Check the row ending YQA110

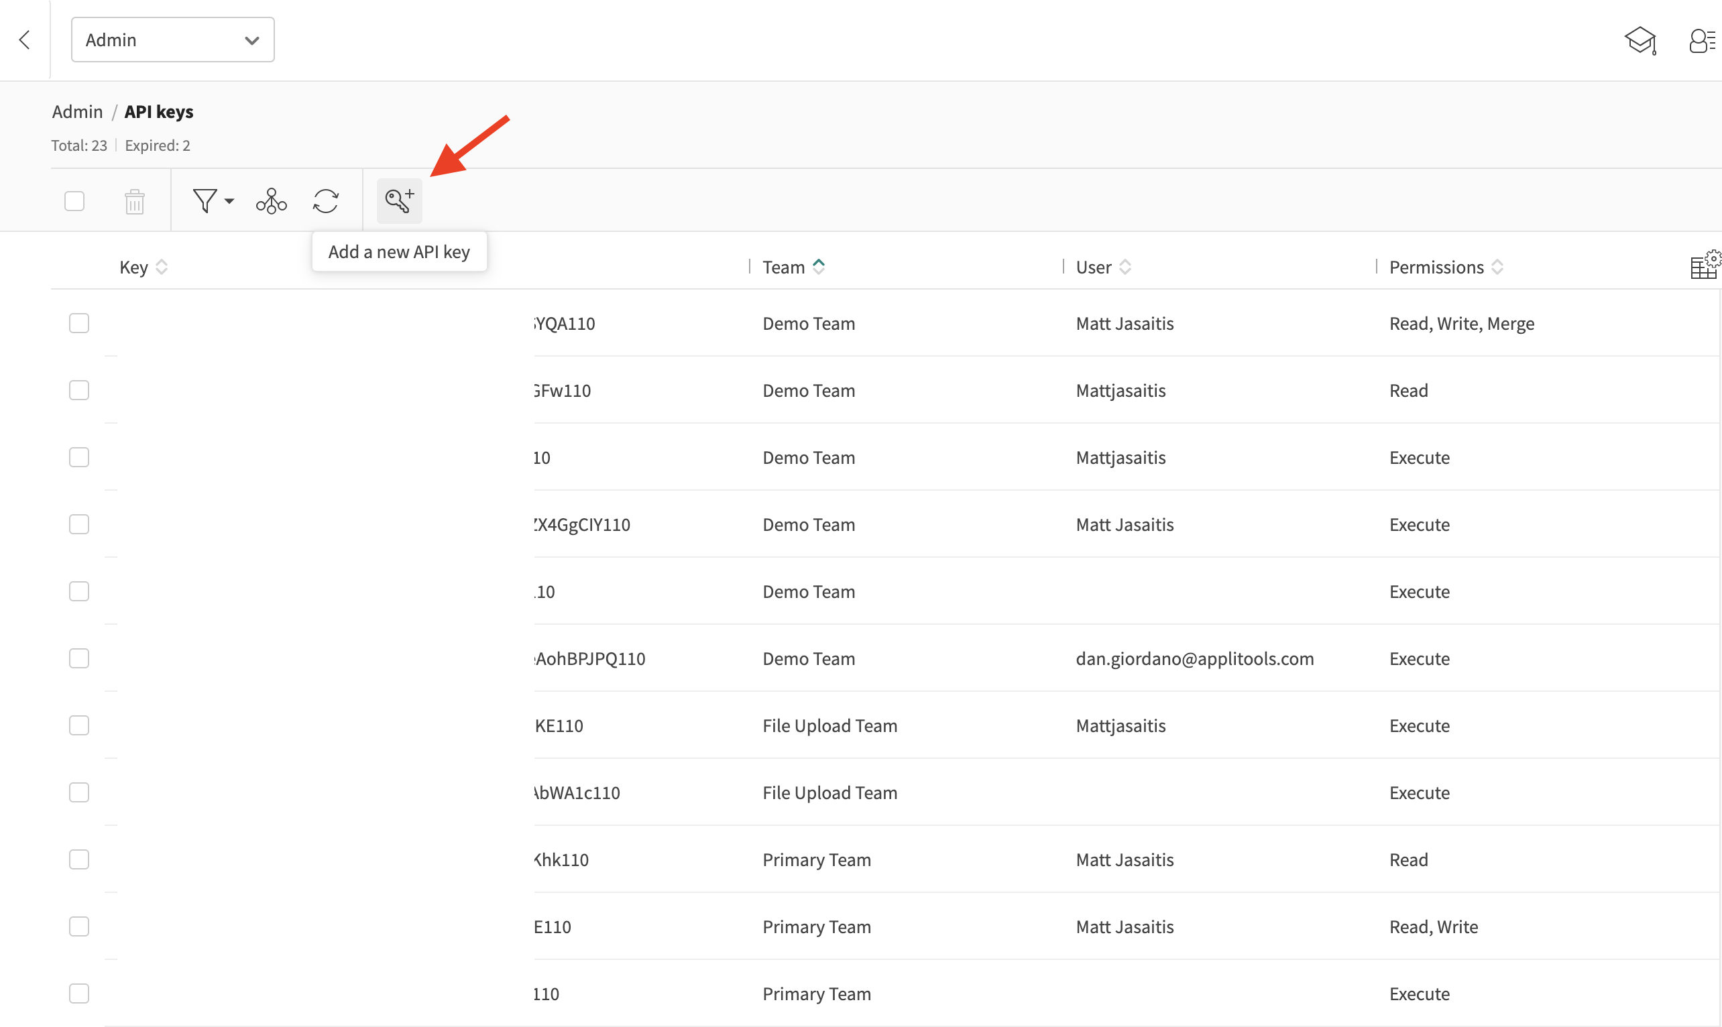[79, 323]
